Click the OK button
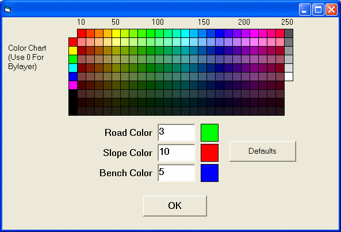The height and width of the screenshot is (232, 341). (x=175, y=206)
